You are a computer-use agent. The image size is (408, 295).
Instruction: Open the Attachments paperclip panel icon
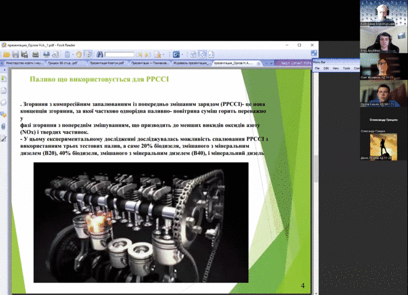click(x=4, y=126)
